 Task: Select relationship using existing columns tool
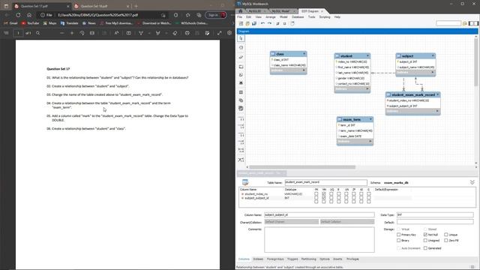[x=241, y=160]
